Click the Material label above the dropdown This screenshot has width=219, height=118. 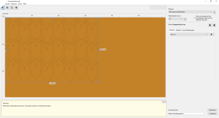click(x=171, y=9)
